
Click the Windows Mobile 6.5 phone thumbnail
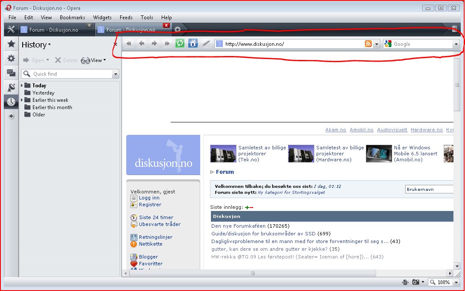[379, 154]
